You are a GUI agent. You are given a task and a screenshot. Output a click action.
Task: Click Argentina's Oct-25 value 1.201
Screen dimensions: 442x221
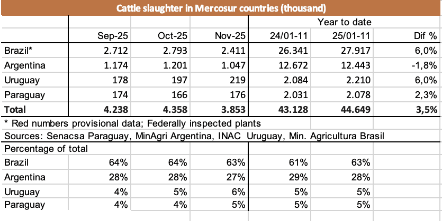click(174, 66)
